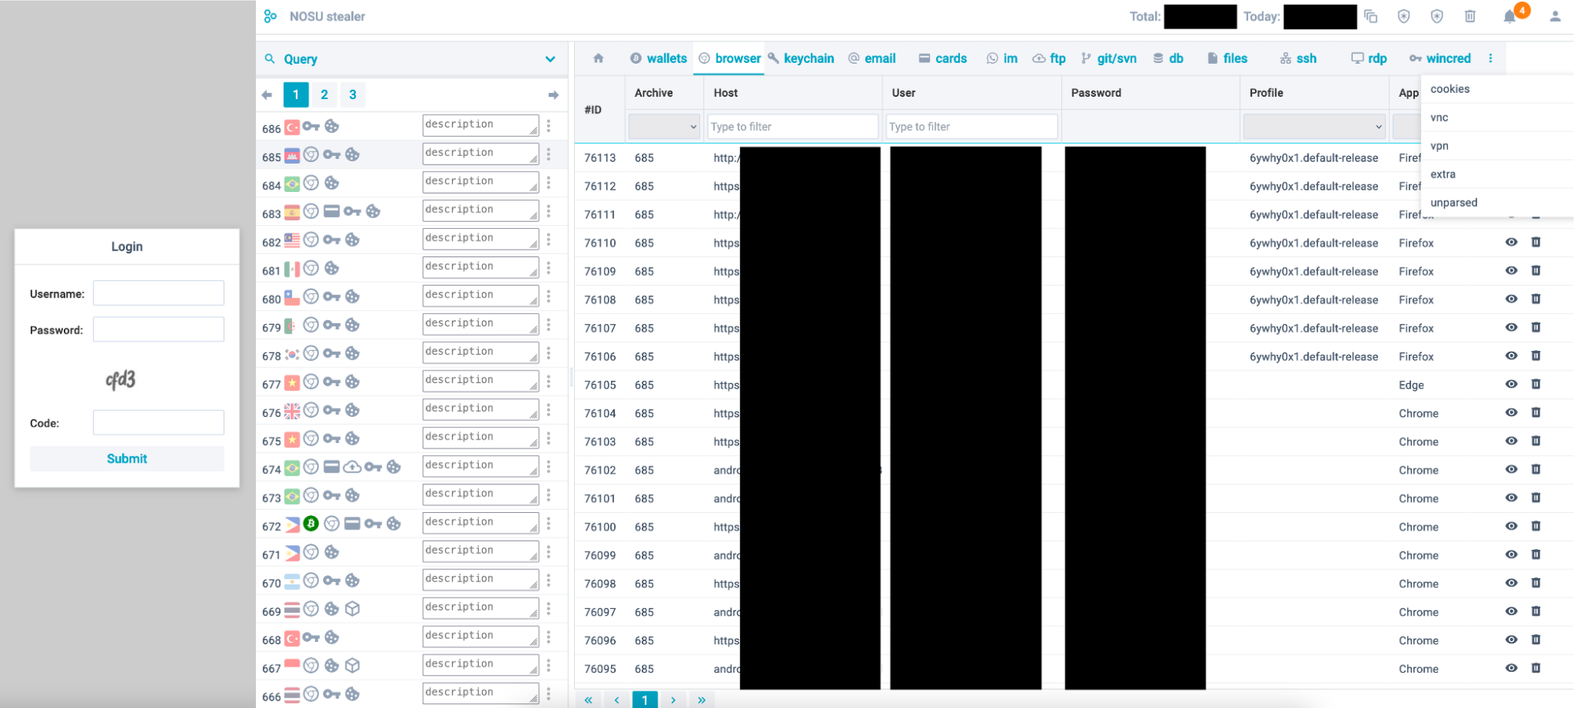Screen dimensions: 1574x708
Task: Open the Profile column filter dropdown
Action: [x=1313, y=127]
